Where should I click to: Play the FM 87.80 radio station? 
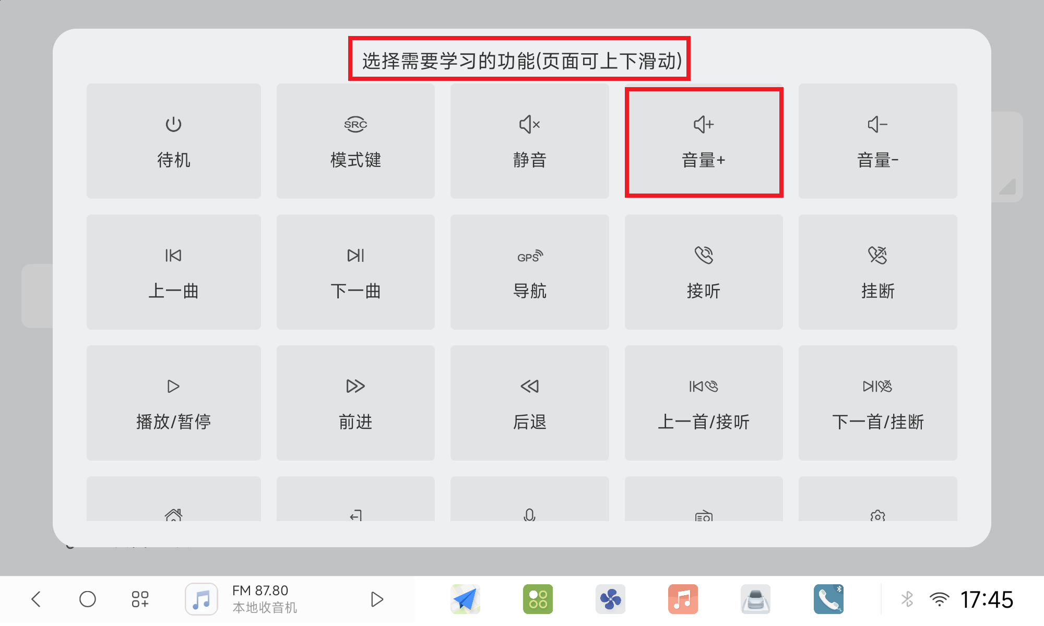(x=376, y=599)
